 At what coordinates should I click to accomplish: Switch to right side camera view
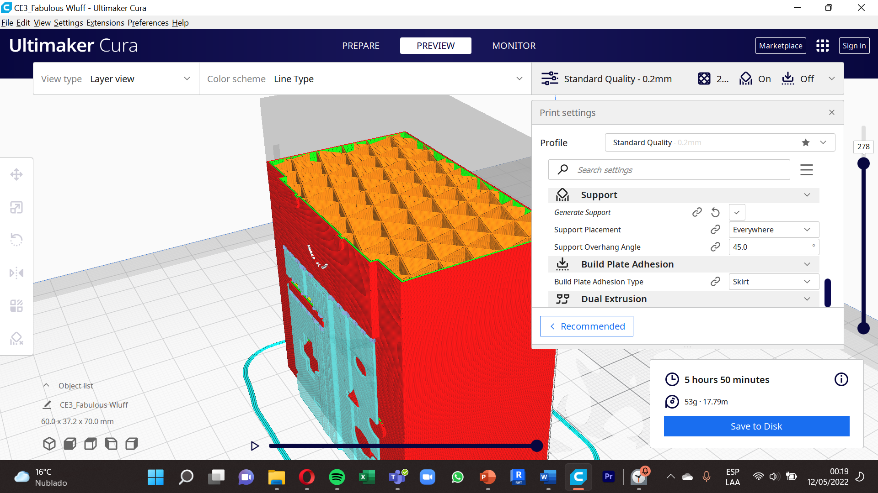pos(132,444)
